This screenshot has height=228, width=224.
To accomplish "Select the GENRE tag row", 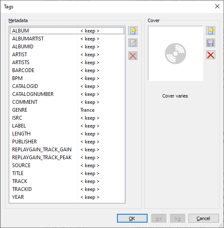I will click(67, 110).
